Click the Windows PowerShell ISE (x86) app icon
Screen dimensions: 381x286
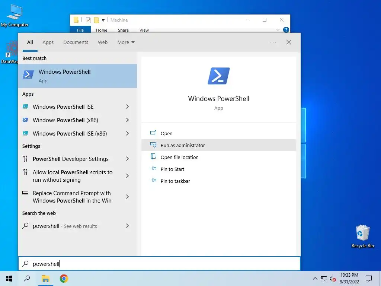click(25, 133)
